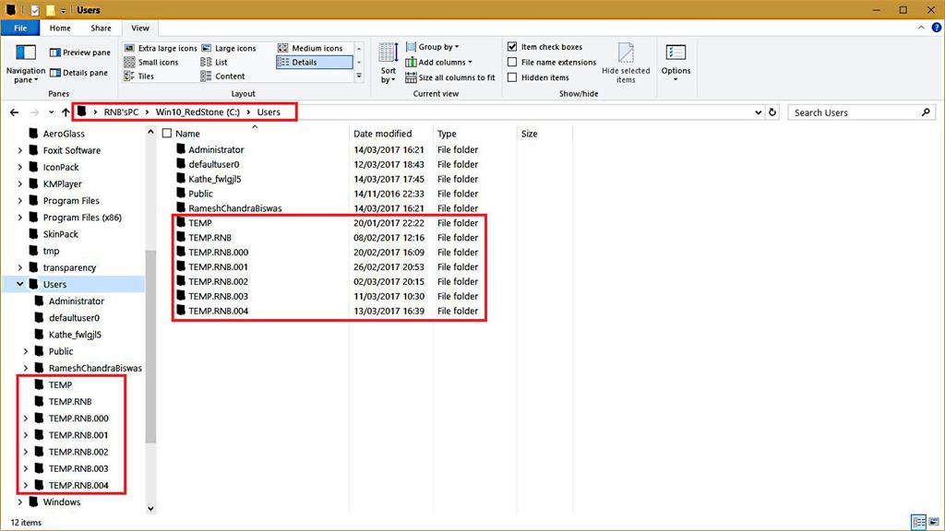
Task: Open the ribbon Help icon
Action: click(937, 28)
